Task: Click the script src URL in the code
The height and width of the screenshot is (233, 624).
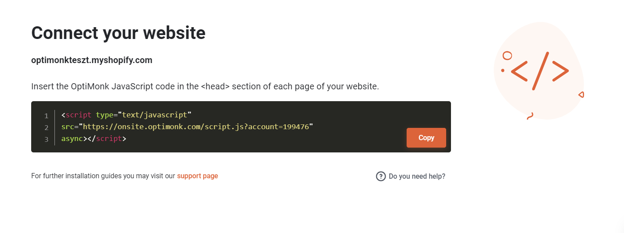Action: (x=196, y=127)
